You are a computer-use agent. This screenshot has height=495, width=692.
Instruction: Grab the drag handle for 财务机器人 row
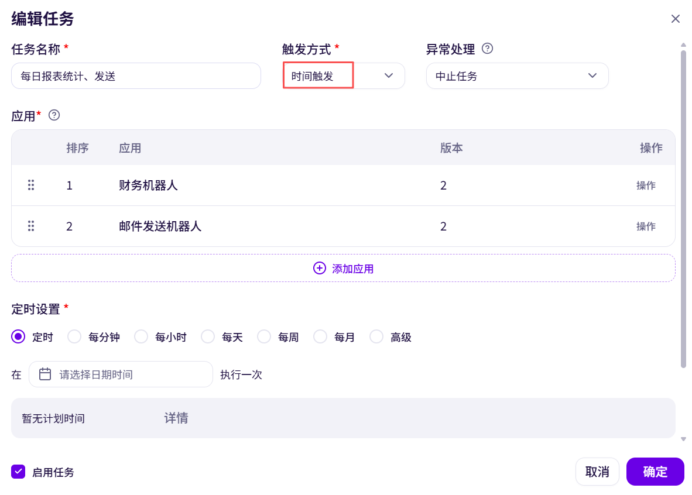31,185
